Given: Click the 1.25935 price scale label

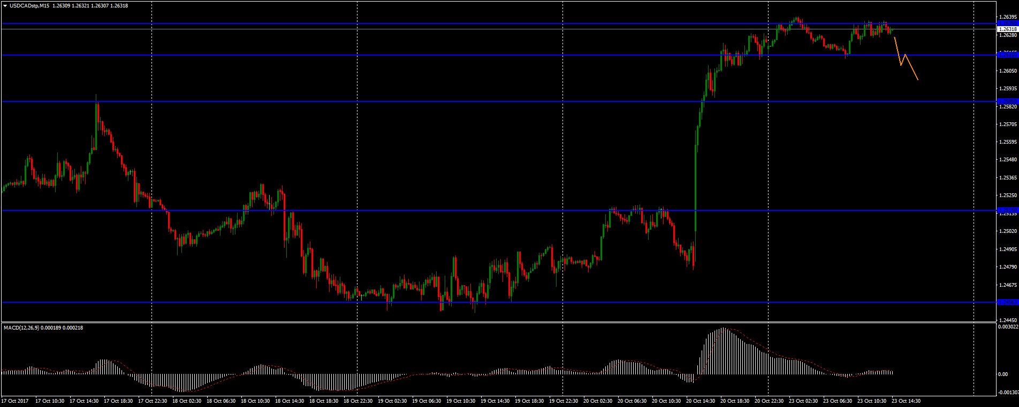Looking at the screenshot, I should 1008,88.
